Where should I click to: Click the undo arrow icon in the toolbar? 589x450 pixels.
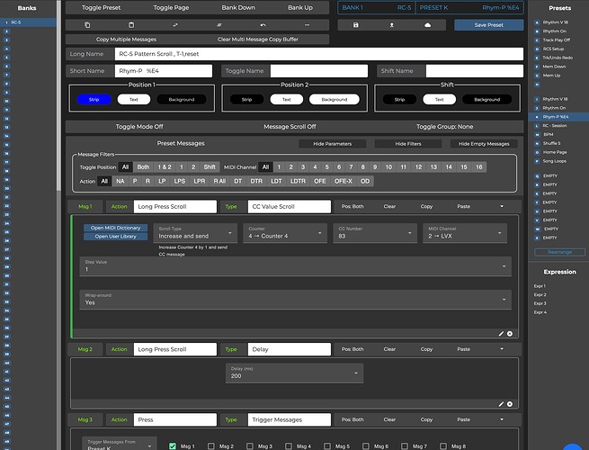[x=263, y=25]
